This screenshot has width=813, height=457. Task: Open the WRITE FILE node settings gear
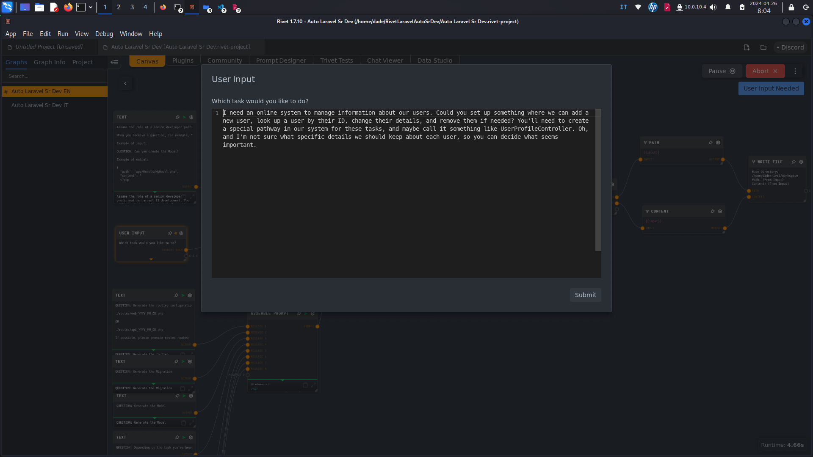pos(801,162)
